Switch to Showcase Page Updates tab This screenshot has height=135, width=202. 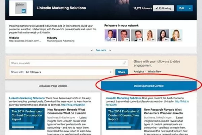pyautogui.click(x=53, y=86)
